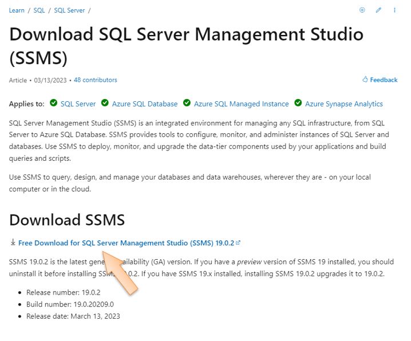The width and height of the screenshot is (411, 341).
Task: Click green checkmark icon beside SQL Server
Action: [54, 103]
